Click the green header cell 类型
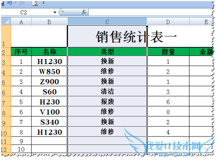218x160 pixels. [x=107, y=52]
